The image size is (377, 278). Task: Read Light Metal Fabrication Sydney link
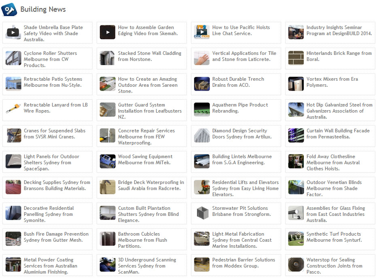click(242, 240)
